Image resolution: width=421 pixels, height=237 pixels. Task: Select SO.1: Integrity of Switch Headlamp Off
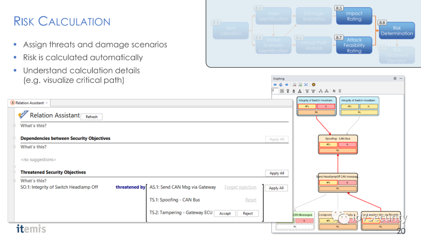pyautogui.click(x=59, y=187)
